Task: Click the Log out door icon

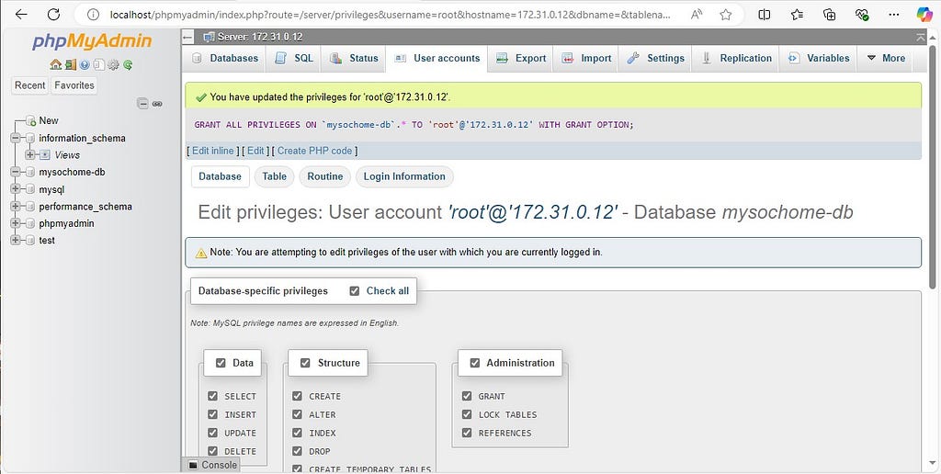Action: pyautogui.click(x=70, y=65)
